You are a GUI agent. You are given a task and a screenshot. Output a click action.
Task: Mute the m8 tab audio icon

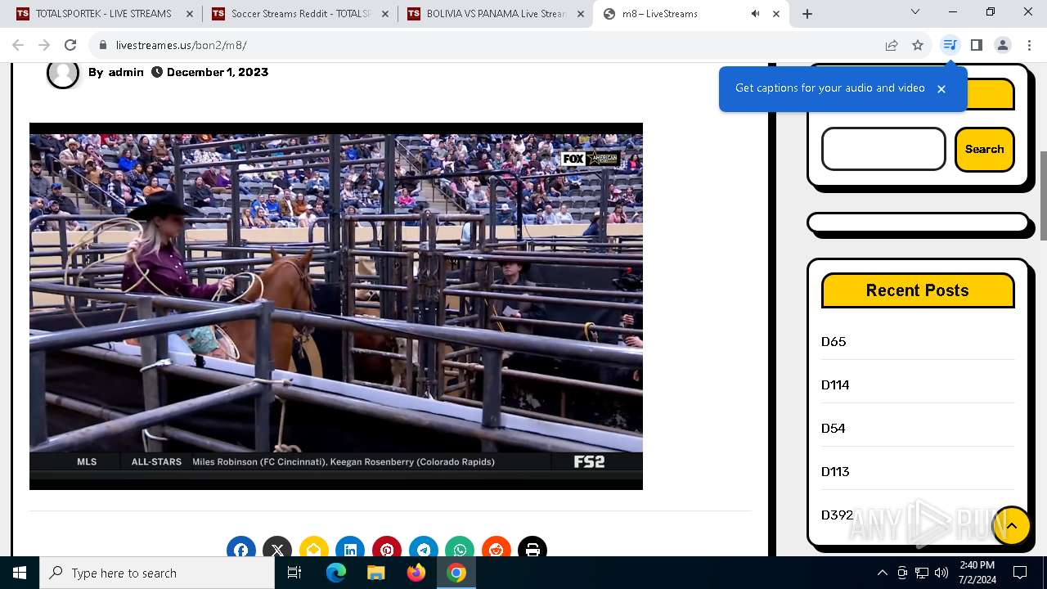click(755, 14)
